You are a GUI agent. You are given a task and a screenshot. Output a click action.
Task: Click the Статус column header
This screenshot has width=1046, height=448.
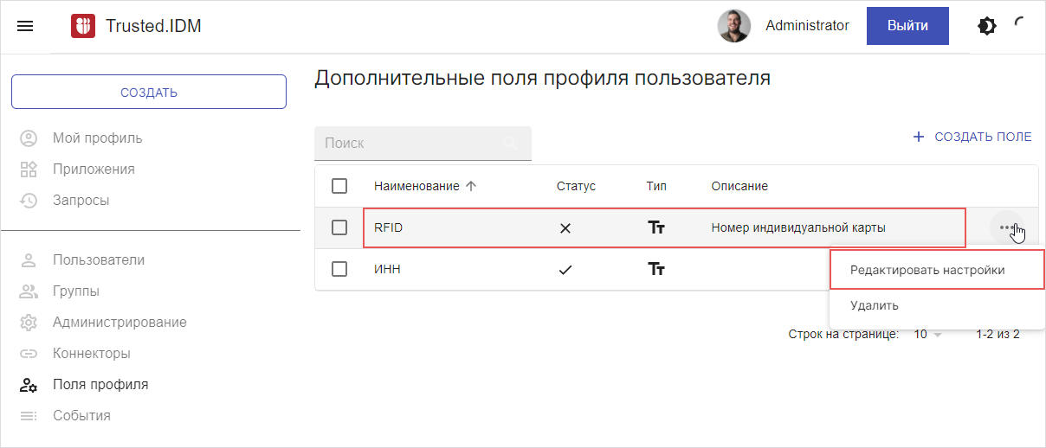[x=576, y=186]
